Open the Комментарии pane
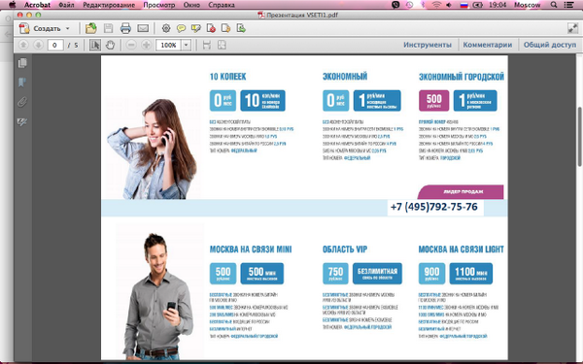 (x=488, y=45)
